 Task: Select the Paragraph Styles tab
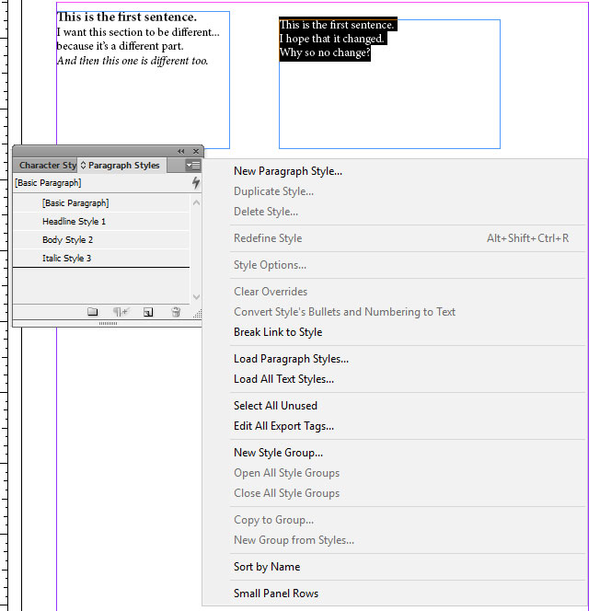click(121, 166)
